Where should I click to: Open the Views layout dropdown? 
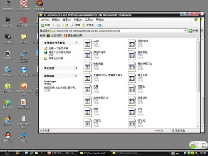[x=100, y=25]
